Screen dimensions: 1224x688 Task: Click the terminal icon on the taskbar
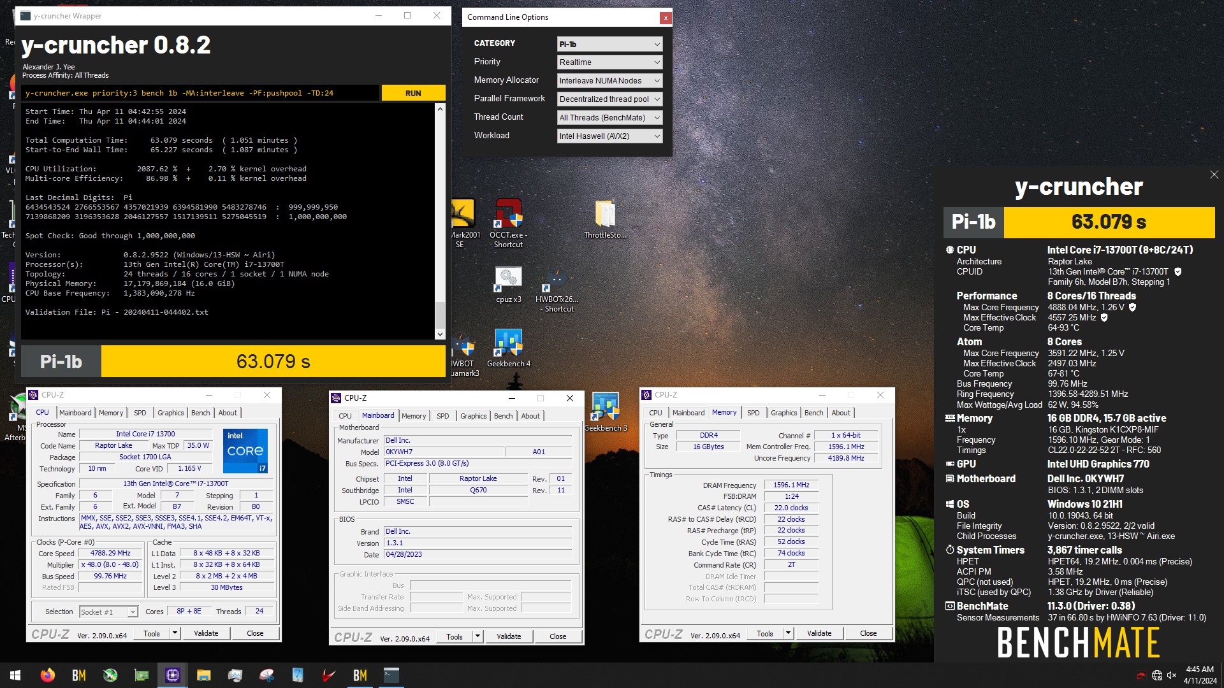click(x=391, y=675)
